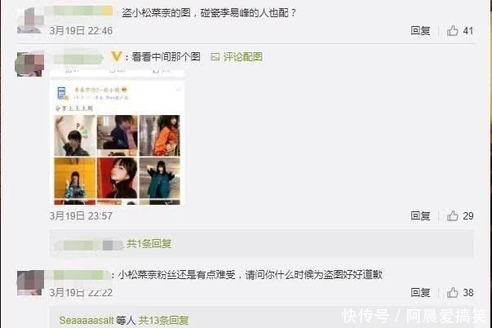The width and height of the screenshot is (492, 328).
Task: Like the comment with 29 likes
Action: [452, 215]
